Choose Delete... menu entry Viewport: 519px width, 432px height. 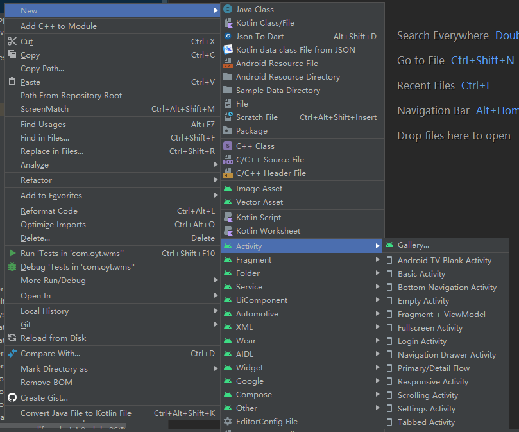tap(112, 238)
